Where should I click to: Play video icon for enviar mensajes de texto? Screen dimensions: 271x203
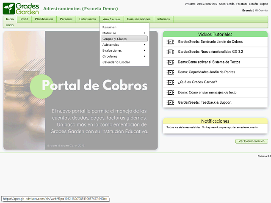click(170, 93)
